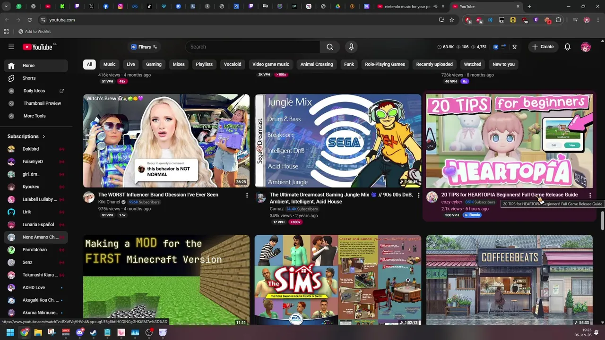
Task: Open Windows Start menu
Action: tap(10, 332)
